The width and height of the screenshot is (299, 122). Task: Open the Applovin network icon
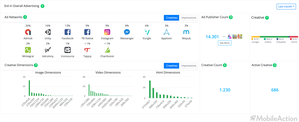coord(166,32)
